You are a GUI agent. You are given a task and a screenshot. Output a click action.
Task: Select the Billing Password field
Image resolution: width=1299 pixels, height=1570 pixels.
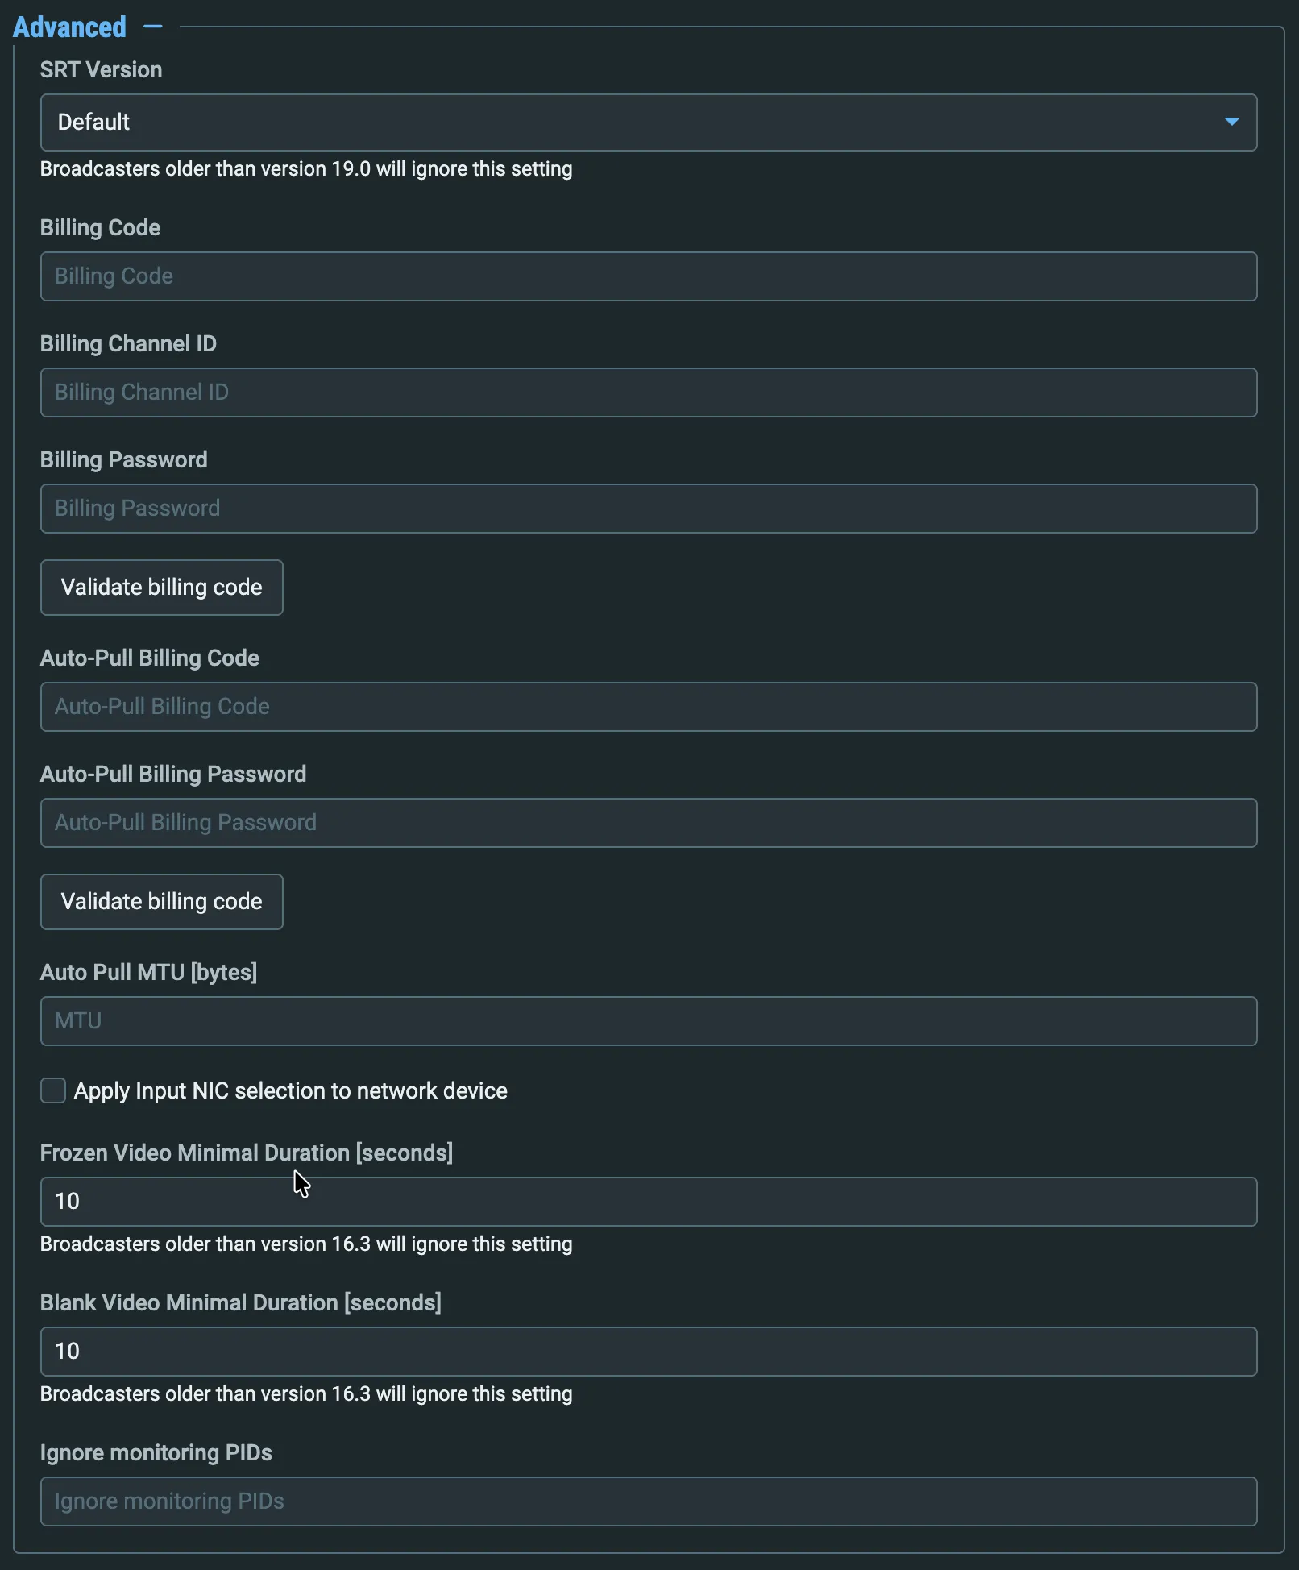[x=649, y=509]
